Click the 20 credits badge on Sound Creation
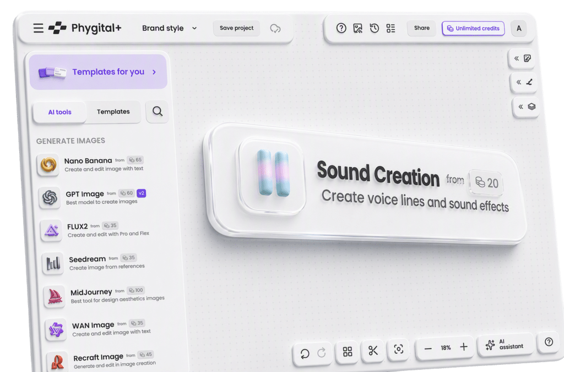The width and height of the screenshot is (564, 372). 486,183
